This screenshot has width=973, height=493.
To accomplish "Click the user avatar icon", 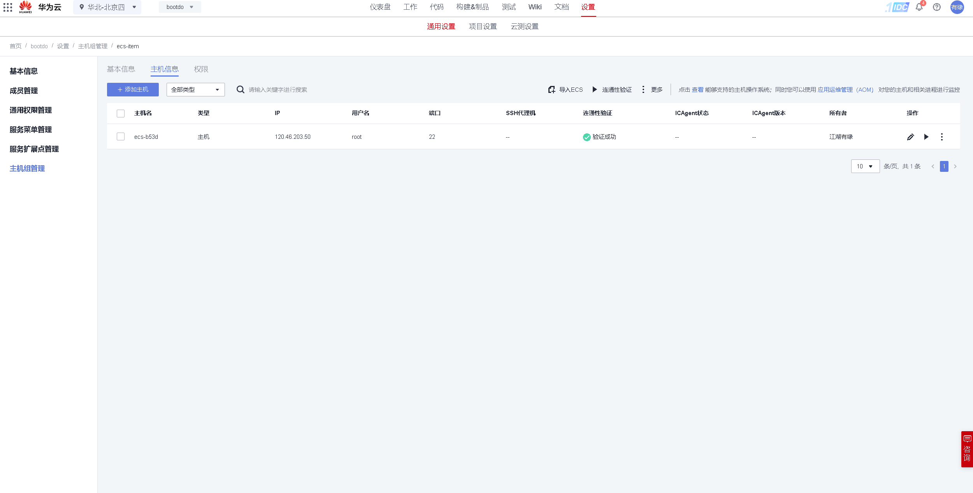I will click(x=957, y=7).
